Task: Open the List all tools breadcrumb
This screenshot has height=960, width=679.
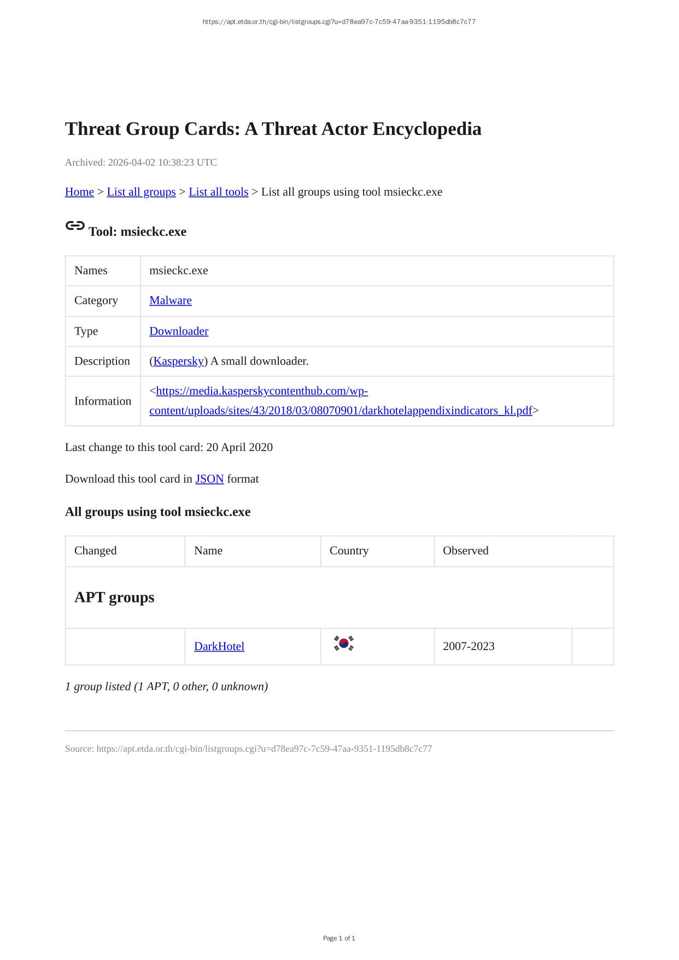Action: (218, 192)
